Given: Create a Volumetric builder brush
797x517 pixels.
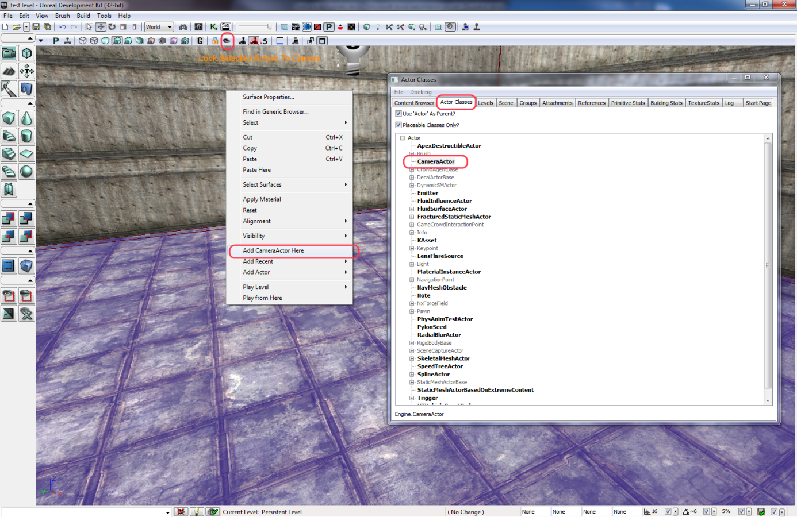Looking at the screenshot, I should pyautogui.click(x=9, y=190).
